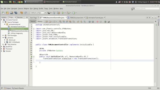This screenshot has width=160, height=90.
Task: Switch to the AnimationTutorial.java editor tab
Action: (96, 18)
